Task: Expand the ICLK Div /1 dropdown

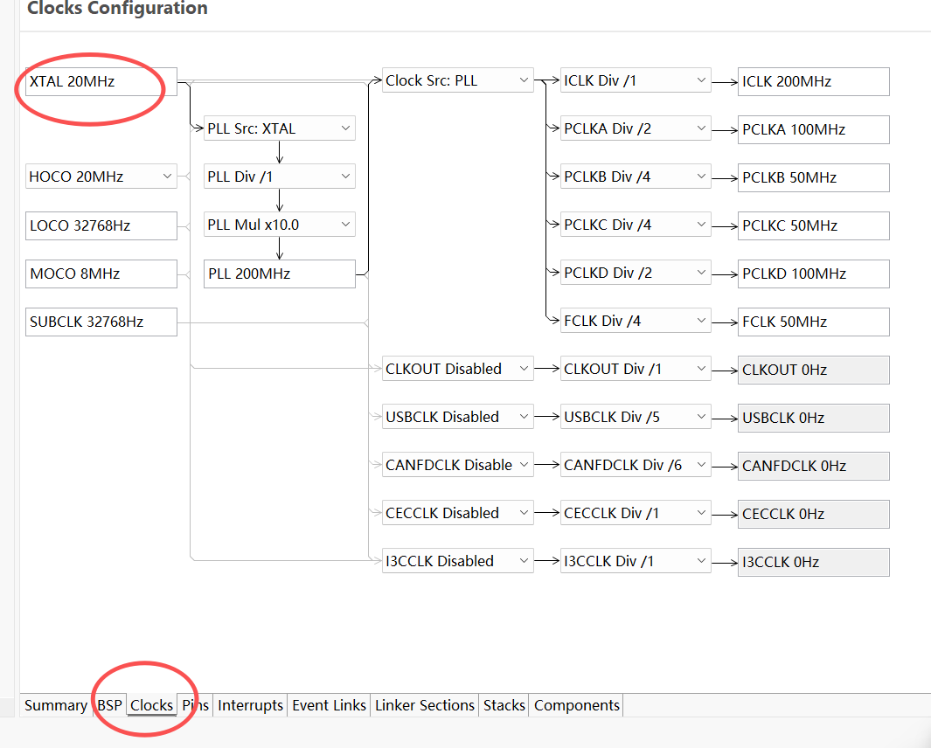Action: [636, 80]
